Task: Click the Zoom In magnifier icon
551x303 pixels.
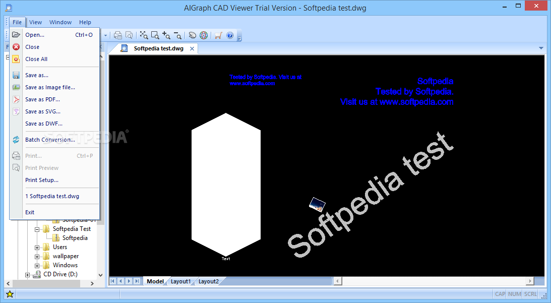Action: pyautogui.click(x=166, y=35)
